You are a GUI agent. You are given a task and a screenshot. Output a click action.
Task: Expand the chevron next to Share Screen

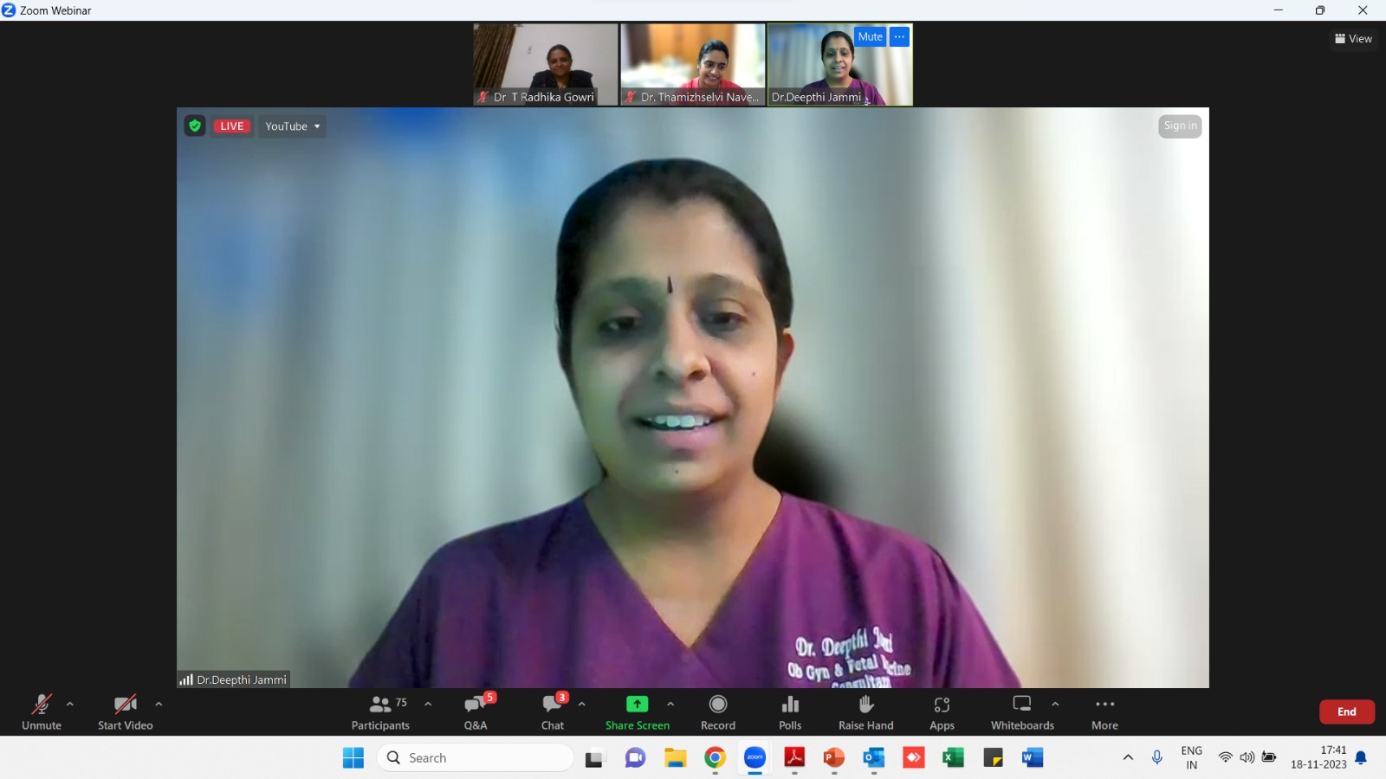pos(670,704)
